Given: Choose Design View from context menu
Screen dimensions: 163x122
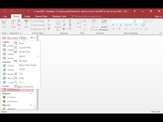Looking at the screenshot, I should 25,52.
